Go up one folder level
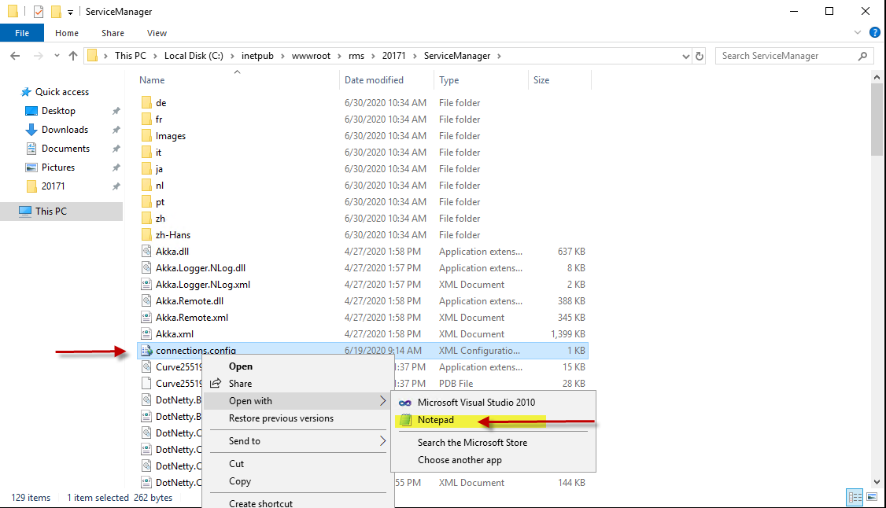 (x=73, y=56)
